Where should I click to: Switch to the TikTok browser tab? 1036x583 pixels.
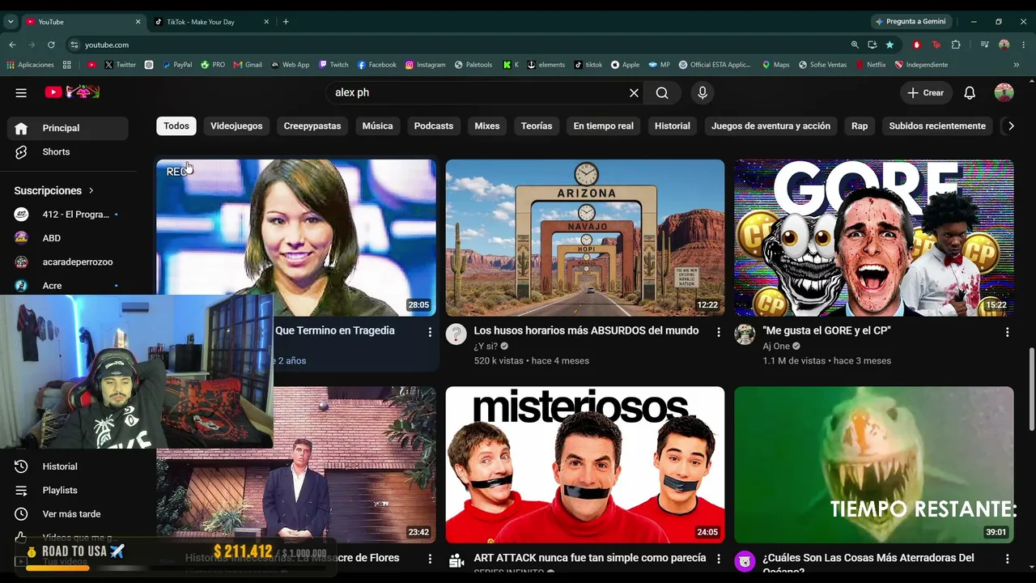coord(212,22)
